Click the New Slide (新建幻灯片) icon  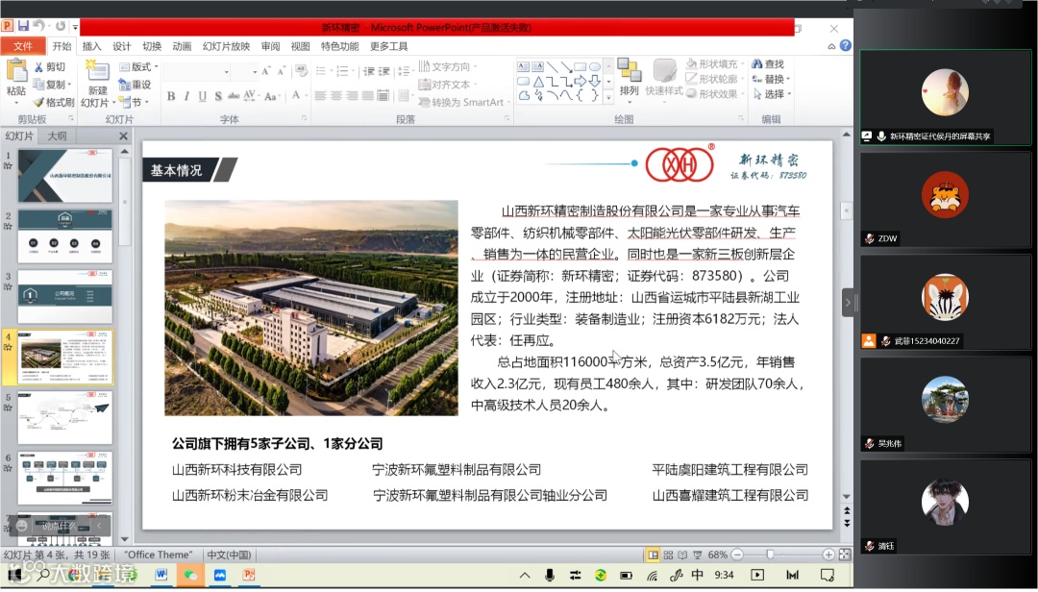pos(97,71)
